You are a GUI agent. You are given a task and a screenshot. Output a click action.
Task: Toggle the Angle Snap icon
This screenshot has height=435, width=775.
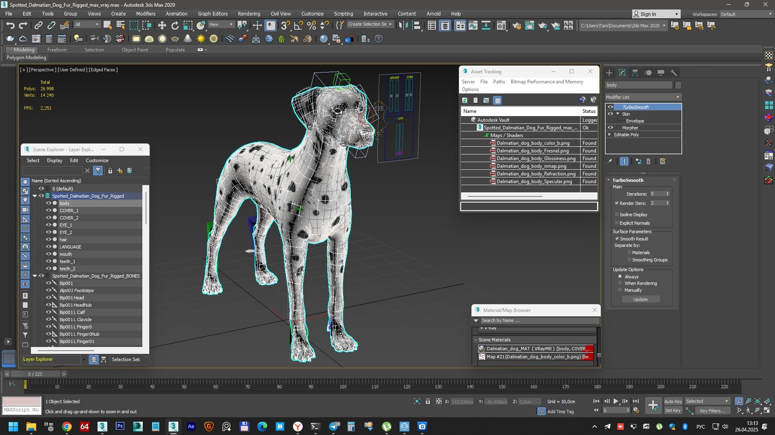coord(298,25)
